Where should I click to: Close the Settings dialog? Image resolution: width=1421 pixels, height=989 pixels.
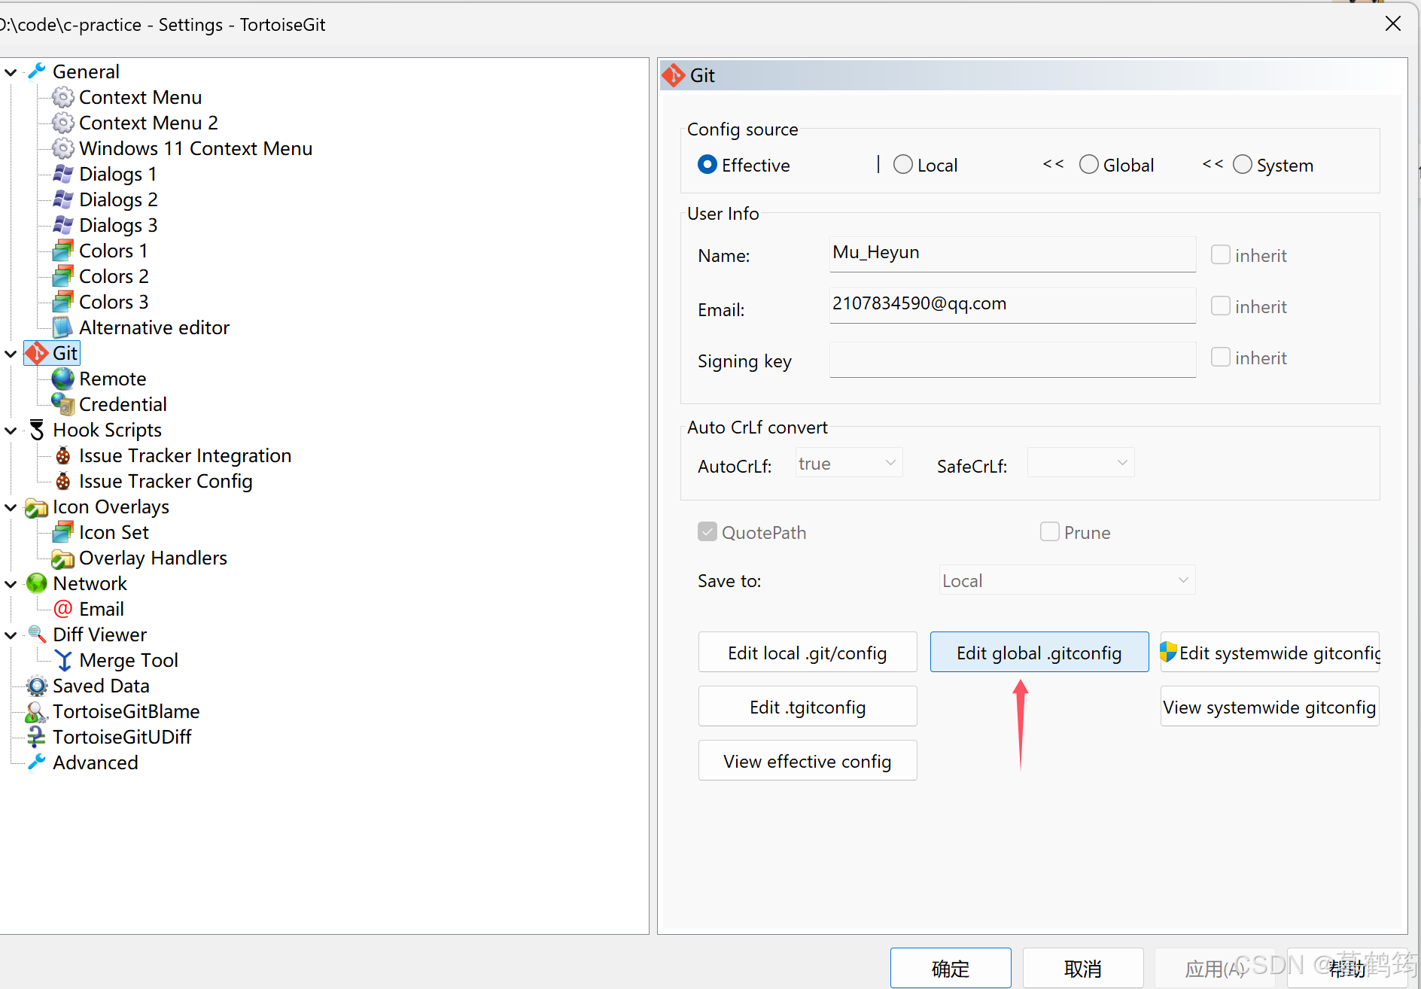pos(1392,24)
